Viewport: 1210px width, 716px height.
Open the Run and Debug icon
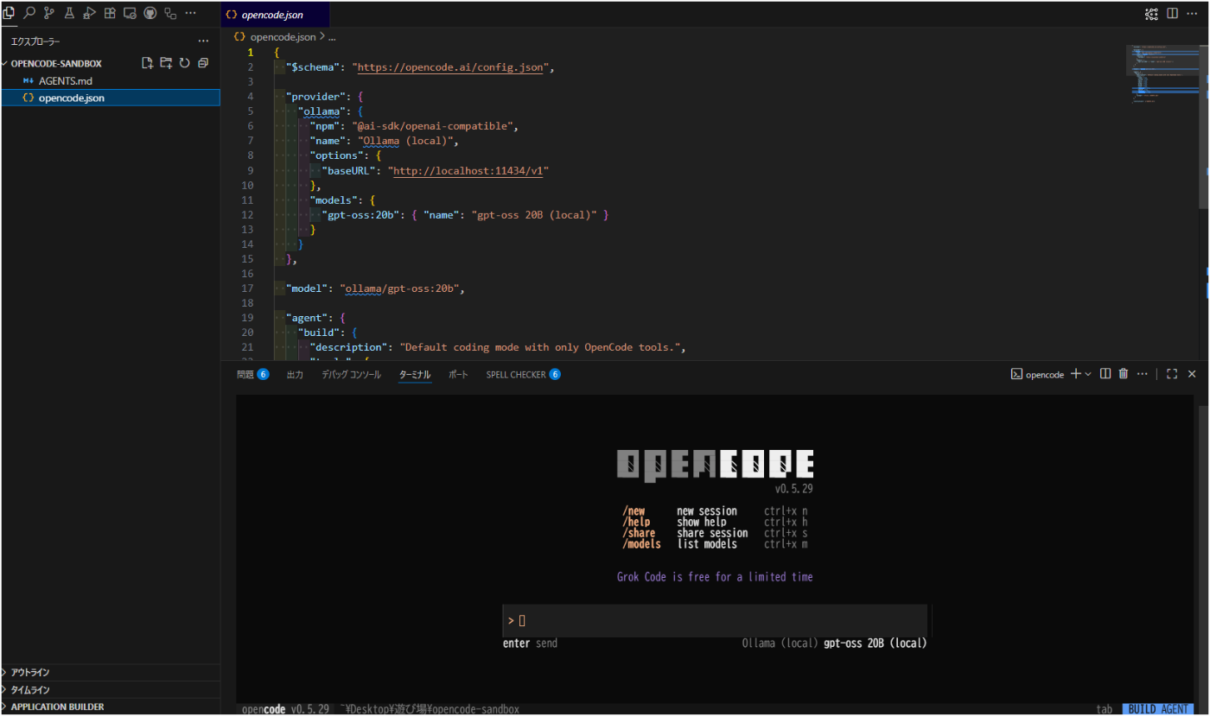[x=89, y=13]
